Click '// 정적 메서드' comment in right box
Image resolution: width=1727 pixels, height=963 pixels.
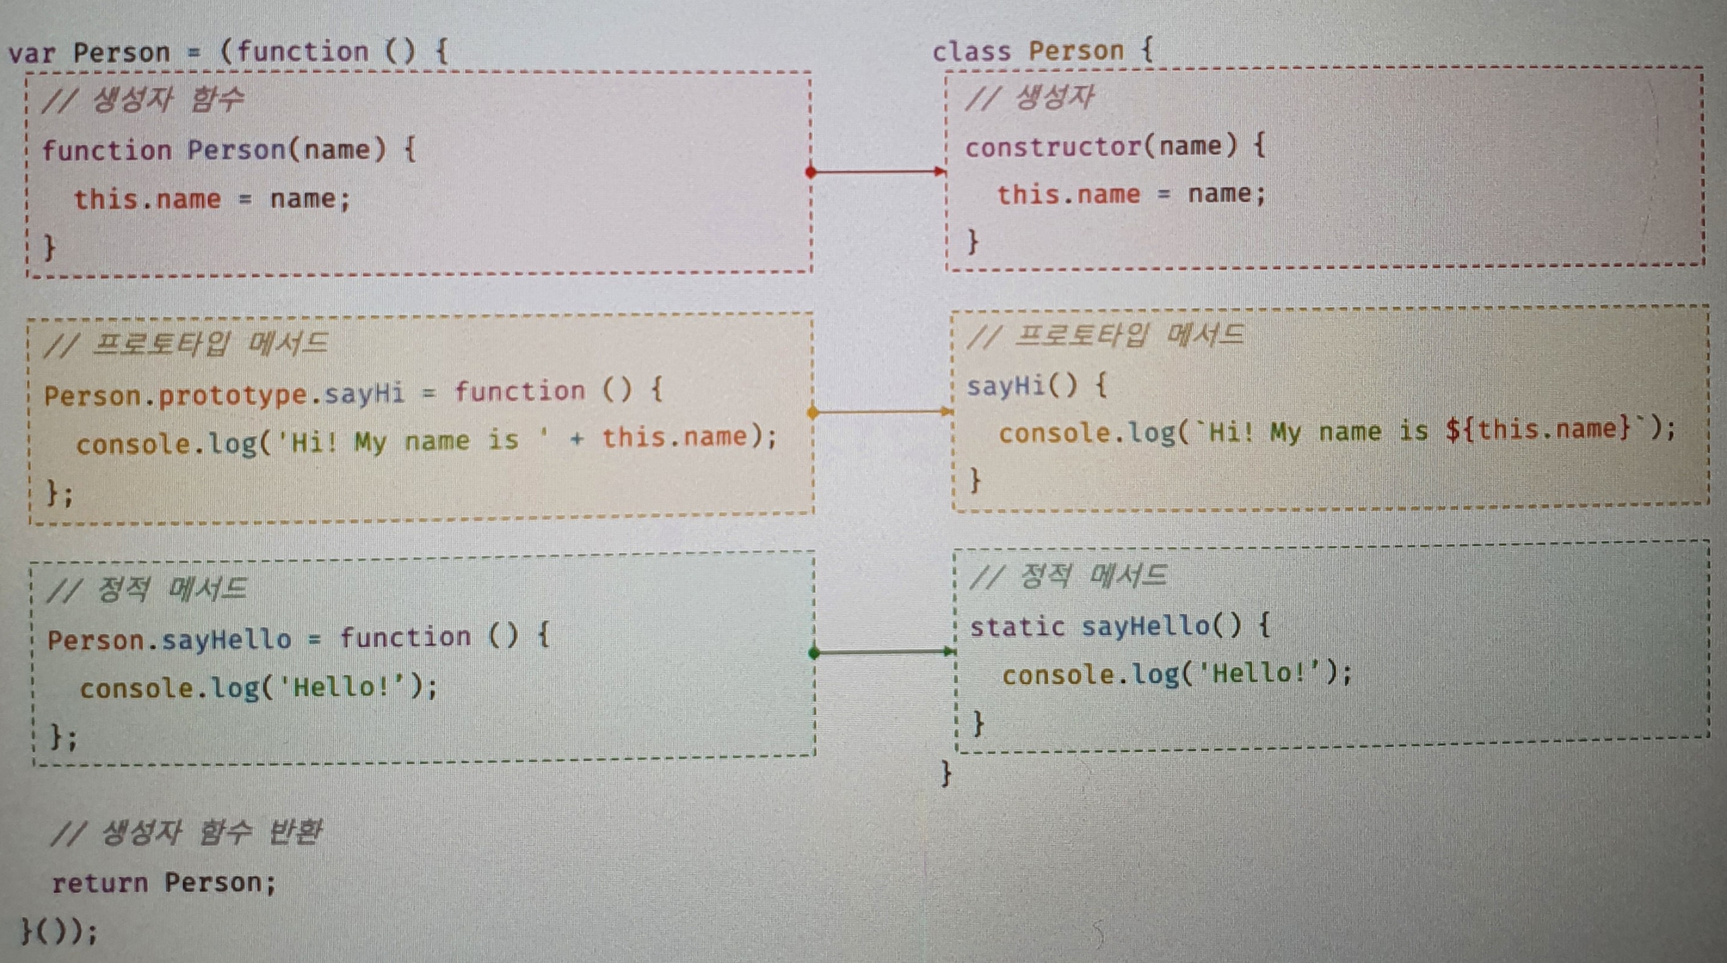[1068, 576]
